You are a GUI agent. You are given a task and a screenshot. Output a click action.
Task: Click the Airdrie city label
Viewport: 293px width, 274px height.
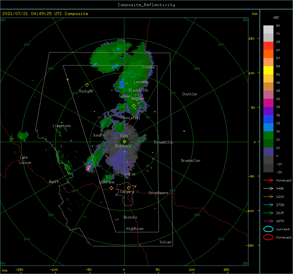tap(128, 174)
